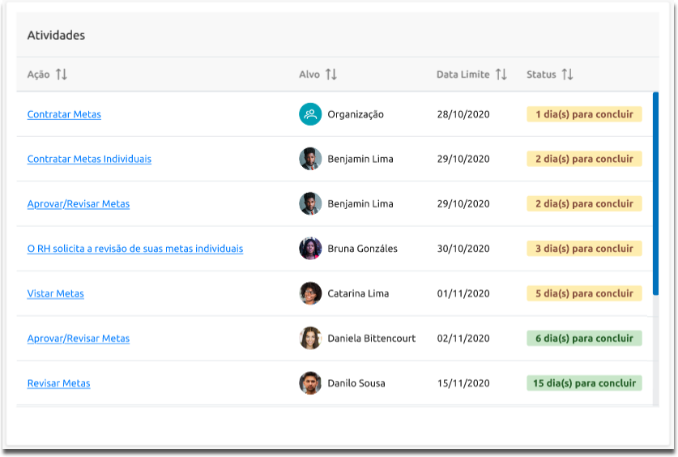Open the Contratar Metas link for Organização
The height and width of the screenshot is (457, 678).
point(64,114)
